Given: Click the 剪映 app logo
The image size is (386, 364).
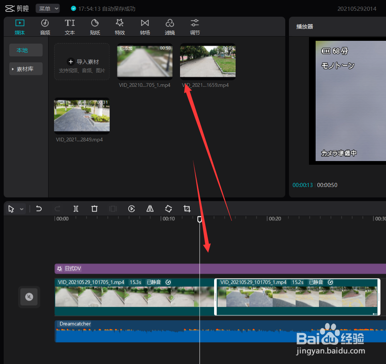Looking at the screenshot, I should click(x=17, y=9).
